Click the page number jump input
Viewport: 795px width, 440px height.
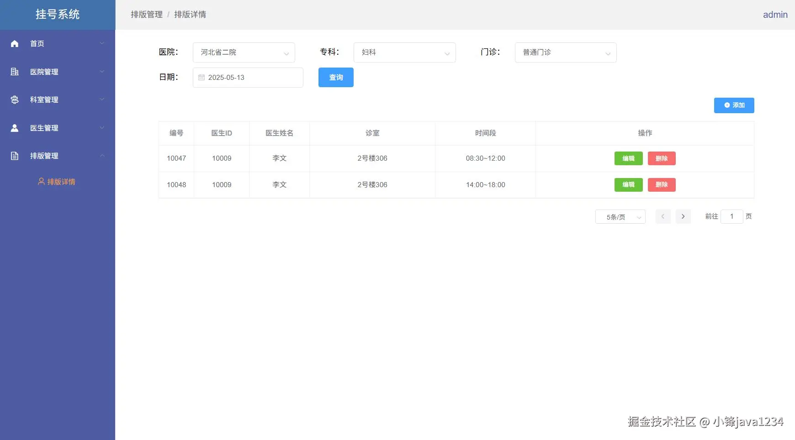732,216
